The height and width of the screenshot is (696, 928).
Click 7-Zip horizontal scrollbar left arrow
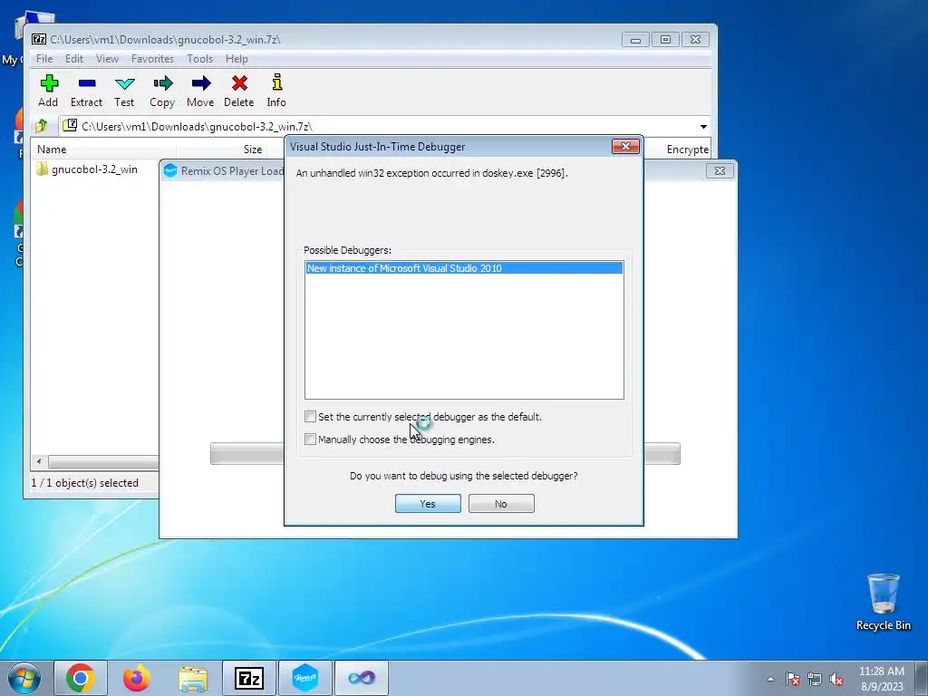click(x=39, y=461)
